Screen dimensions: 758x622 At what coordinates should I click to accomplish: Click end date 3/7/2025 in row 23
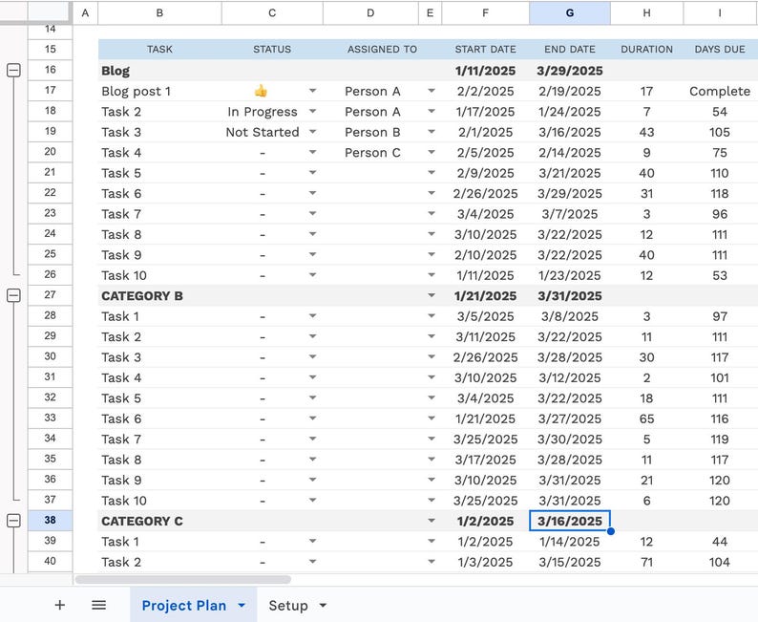click(570, 214)
